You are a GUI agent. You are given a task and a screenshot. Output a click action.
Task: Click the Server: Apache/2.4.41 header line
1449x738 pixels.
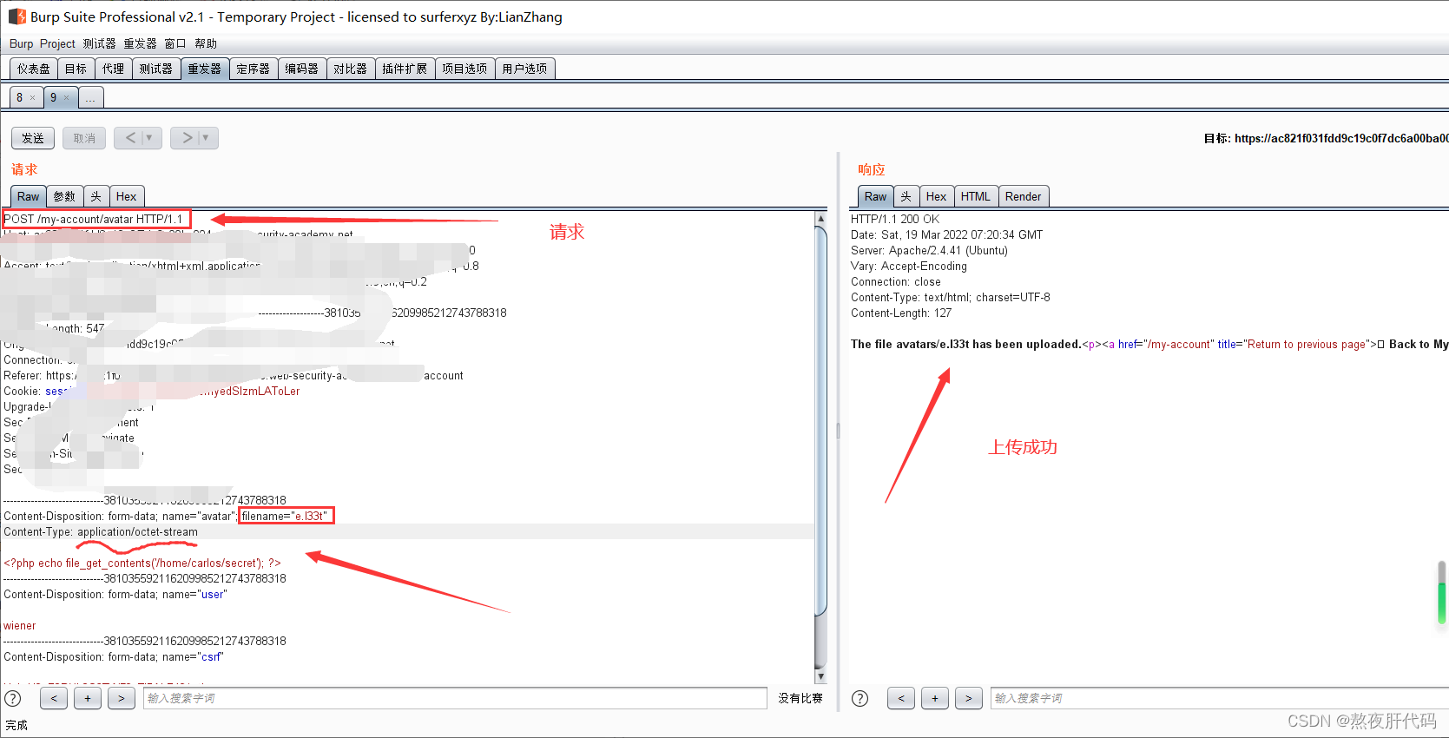[929, 250]
